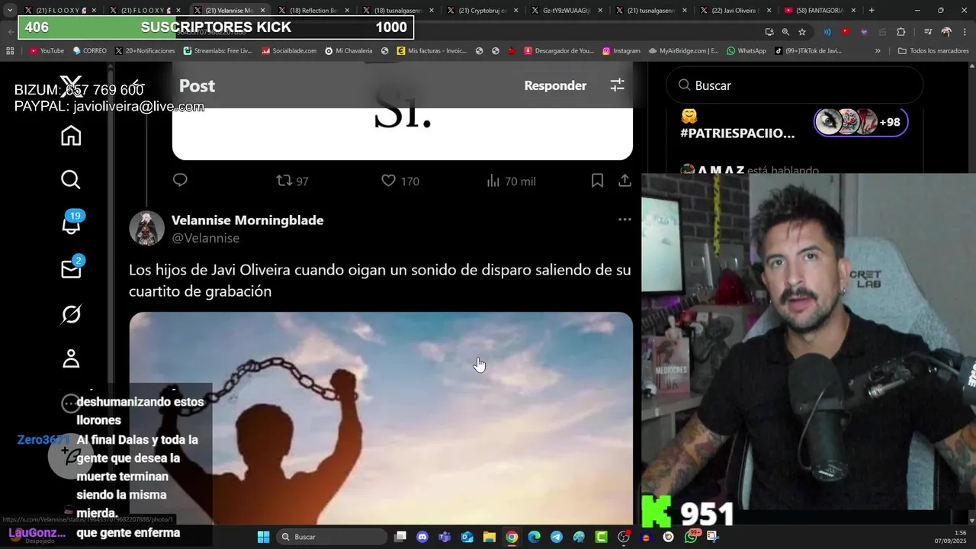Open the Chrome extensions puzzle icon
This screenshot has height=549, width=976.
[901, 32]
